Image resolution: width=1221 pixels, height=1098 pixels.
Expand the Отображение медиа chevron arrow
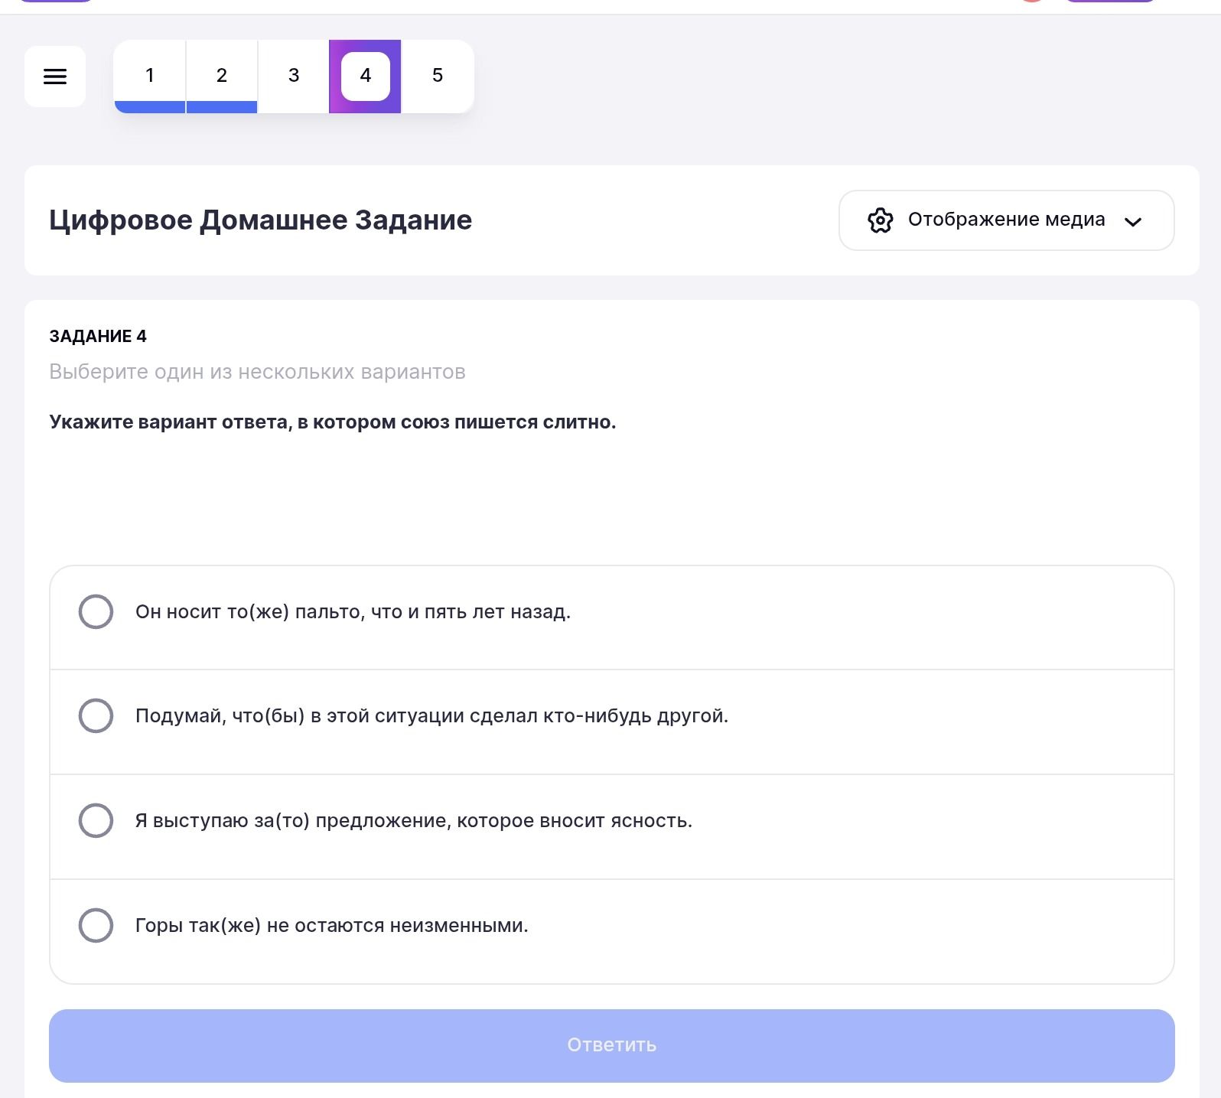point(1133,222)
